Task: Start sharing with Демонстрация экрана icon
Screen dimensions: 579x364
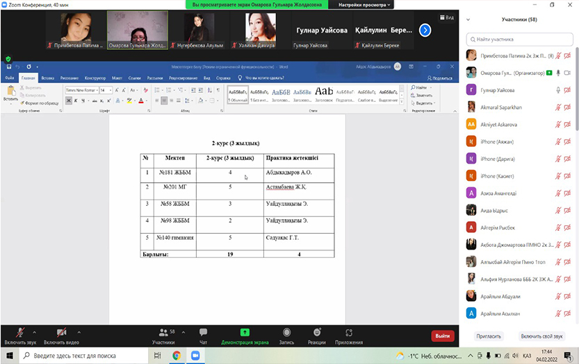Action: point(245,333)
